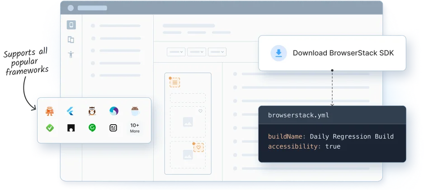Open the accessibility person icon in sidebar
Viewport: 443px width, 190px height.
pyautogui.click(x=71, y=54)
